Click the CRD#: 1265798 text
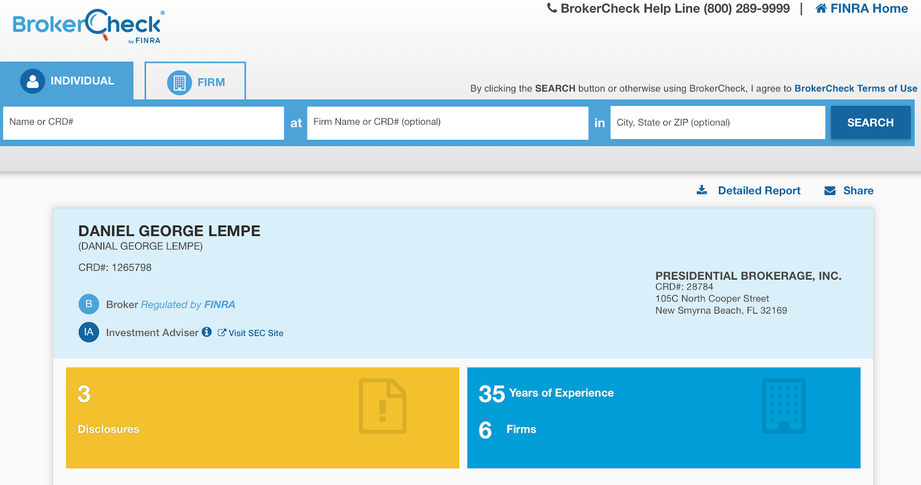The width and height of the screenshot is (921, 485). (x=115, y=268)
